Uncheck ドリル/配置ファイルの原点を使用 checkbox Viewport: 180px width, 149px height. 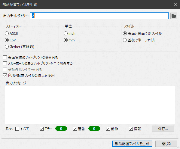5,76
